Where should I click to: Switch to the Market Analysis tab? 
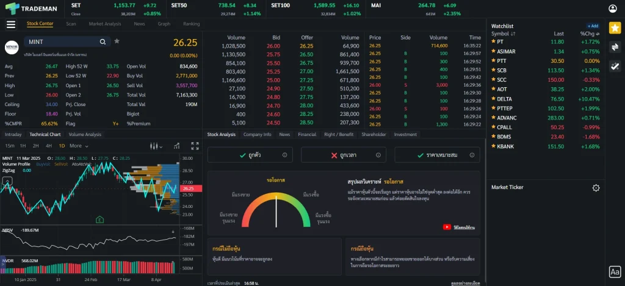[104, 24]
